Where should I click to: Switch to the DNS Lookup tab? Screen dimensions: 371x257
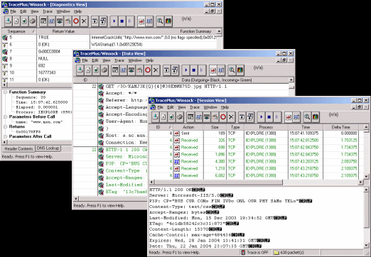click(x=48, y=148)
